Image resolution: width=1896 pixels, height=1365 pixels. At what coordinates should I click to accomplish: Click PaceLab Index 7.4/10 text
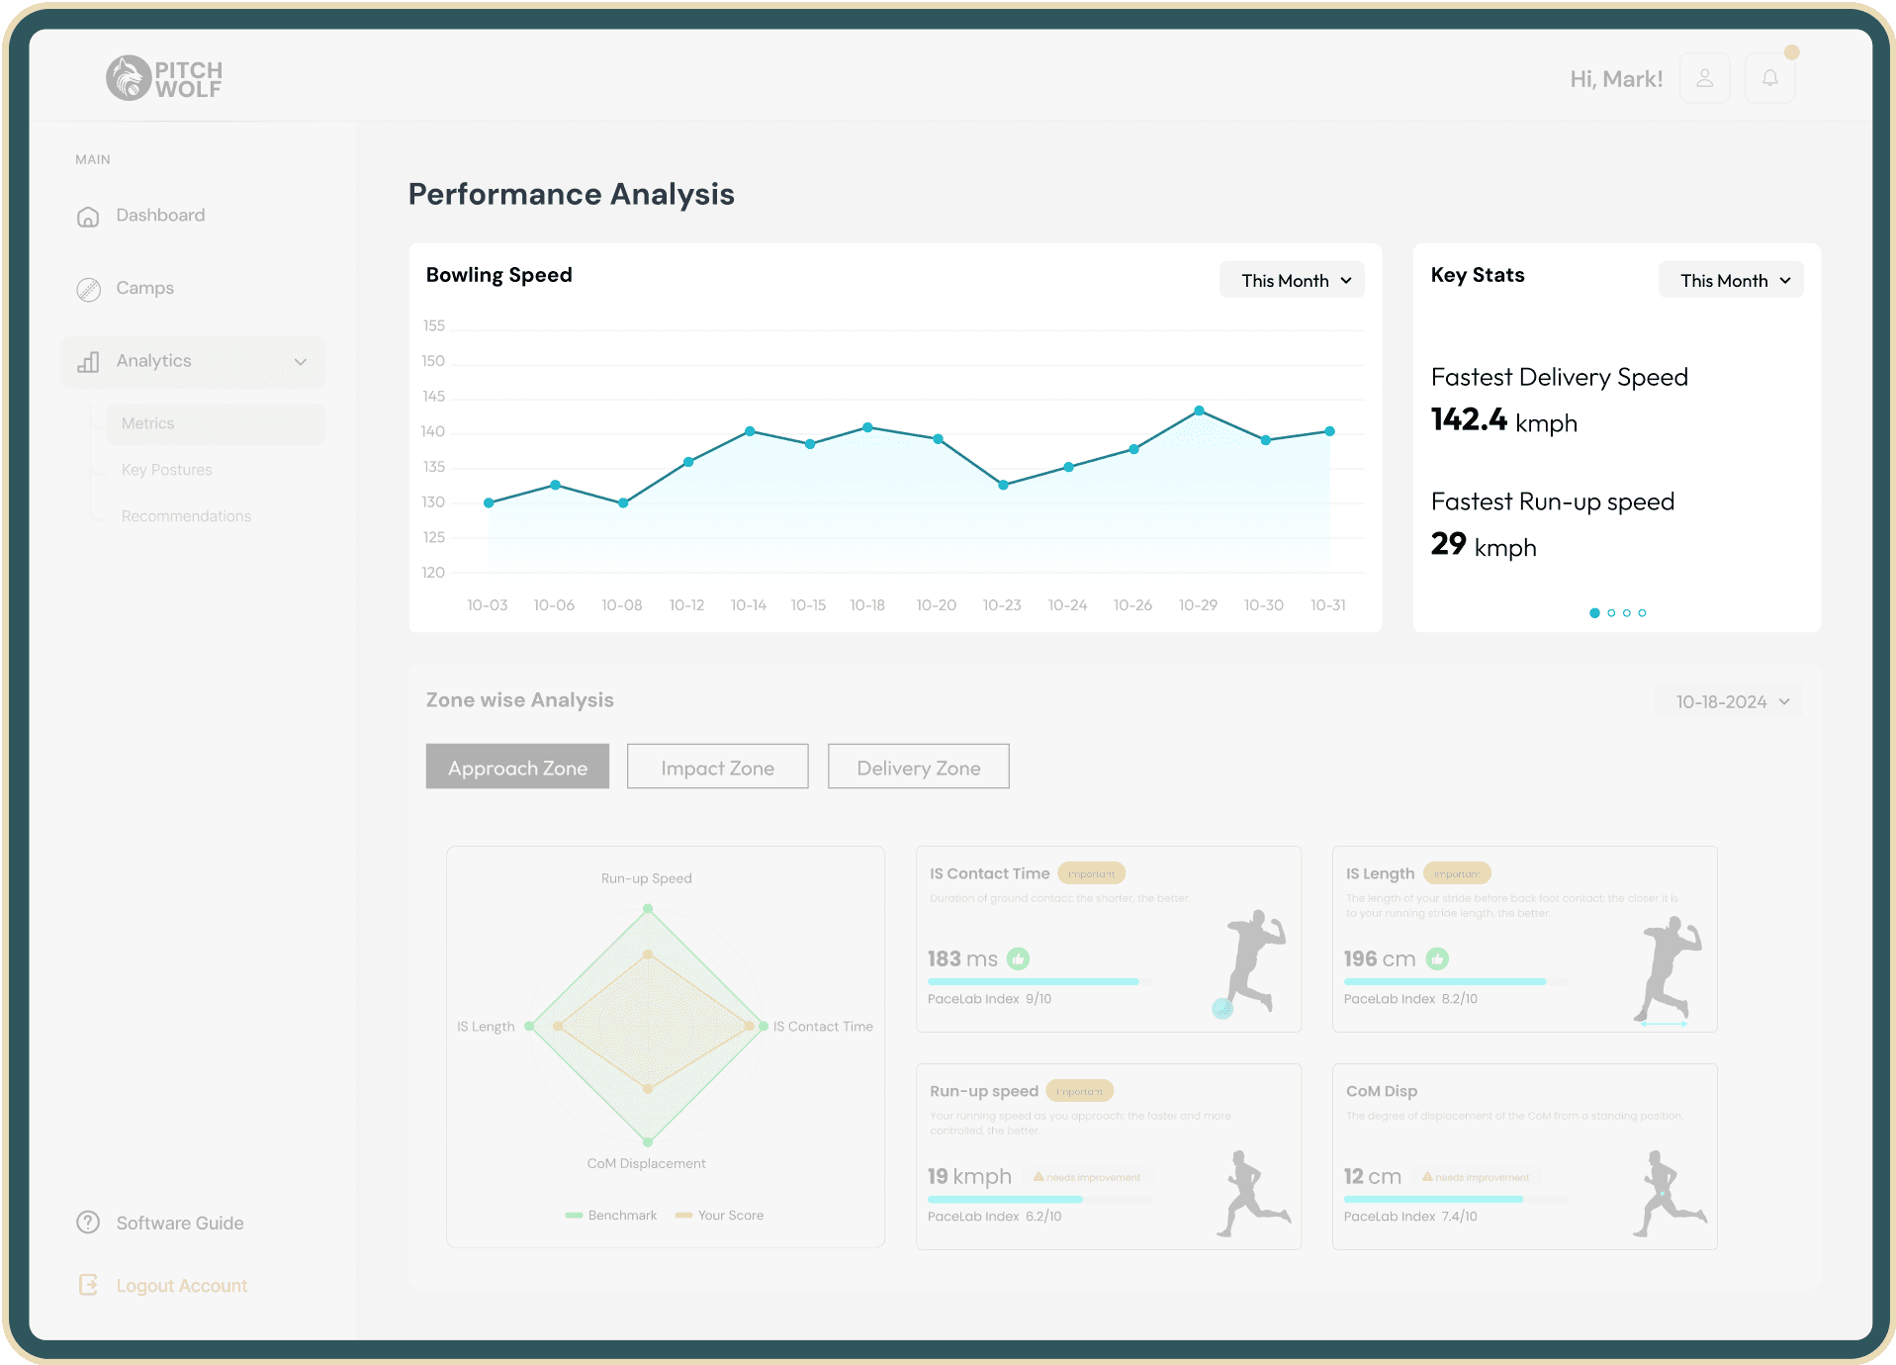1410,1217
